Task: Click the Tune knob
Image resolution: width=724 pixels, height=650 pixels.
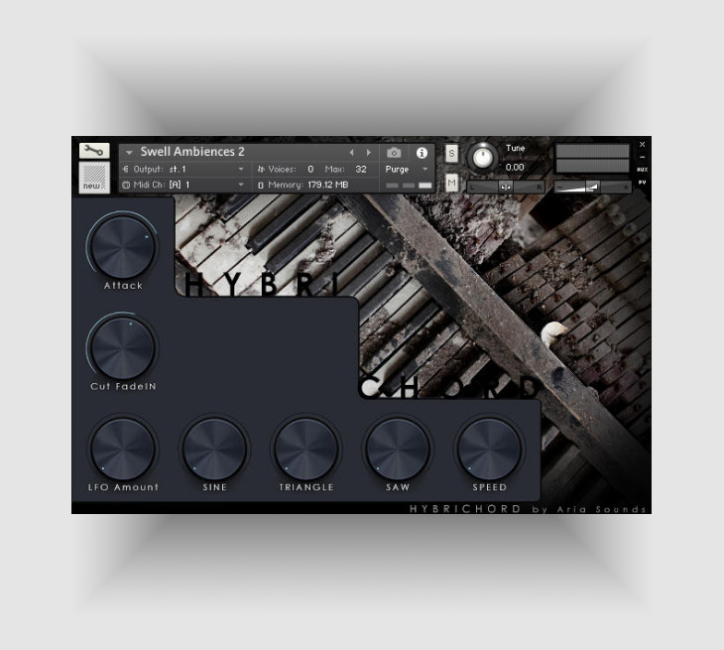Action: point(482,158)
